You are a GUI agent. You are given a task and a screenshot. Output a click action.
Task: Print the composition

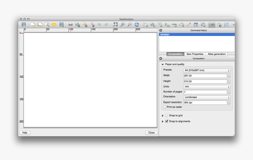click(71, 24)
